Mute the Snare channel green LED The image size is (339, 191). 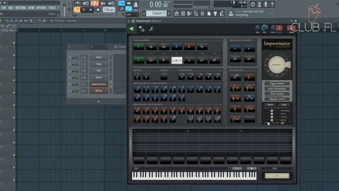tap(69, 77)
